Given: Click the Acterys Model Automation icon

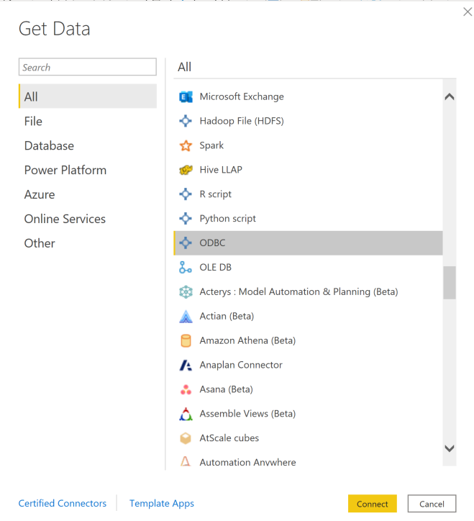Looking at the screenshot, I should (x=186, y=291).
